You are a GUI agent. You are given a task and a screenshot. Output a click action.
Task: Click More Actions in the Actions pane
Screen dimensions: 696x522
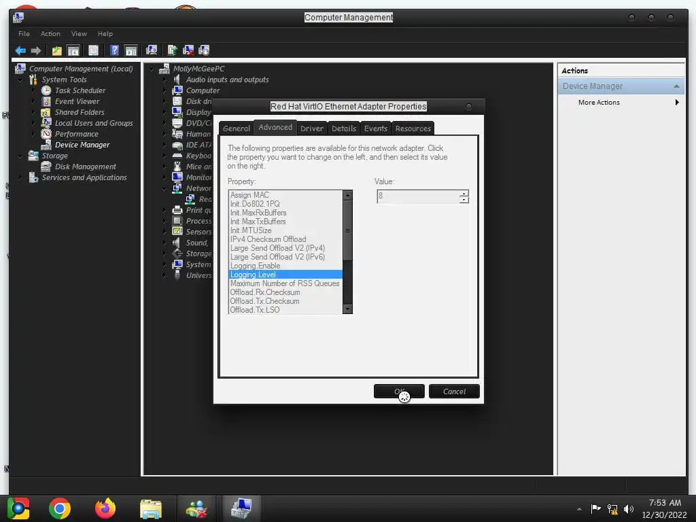(x=599, y=103)
